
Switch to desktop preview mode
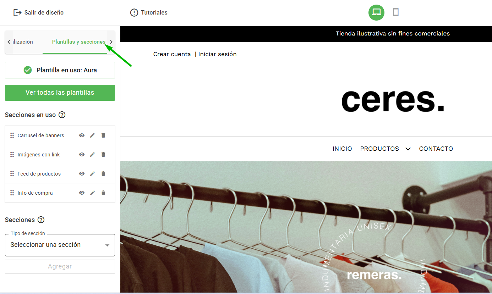pos(376,12)
